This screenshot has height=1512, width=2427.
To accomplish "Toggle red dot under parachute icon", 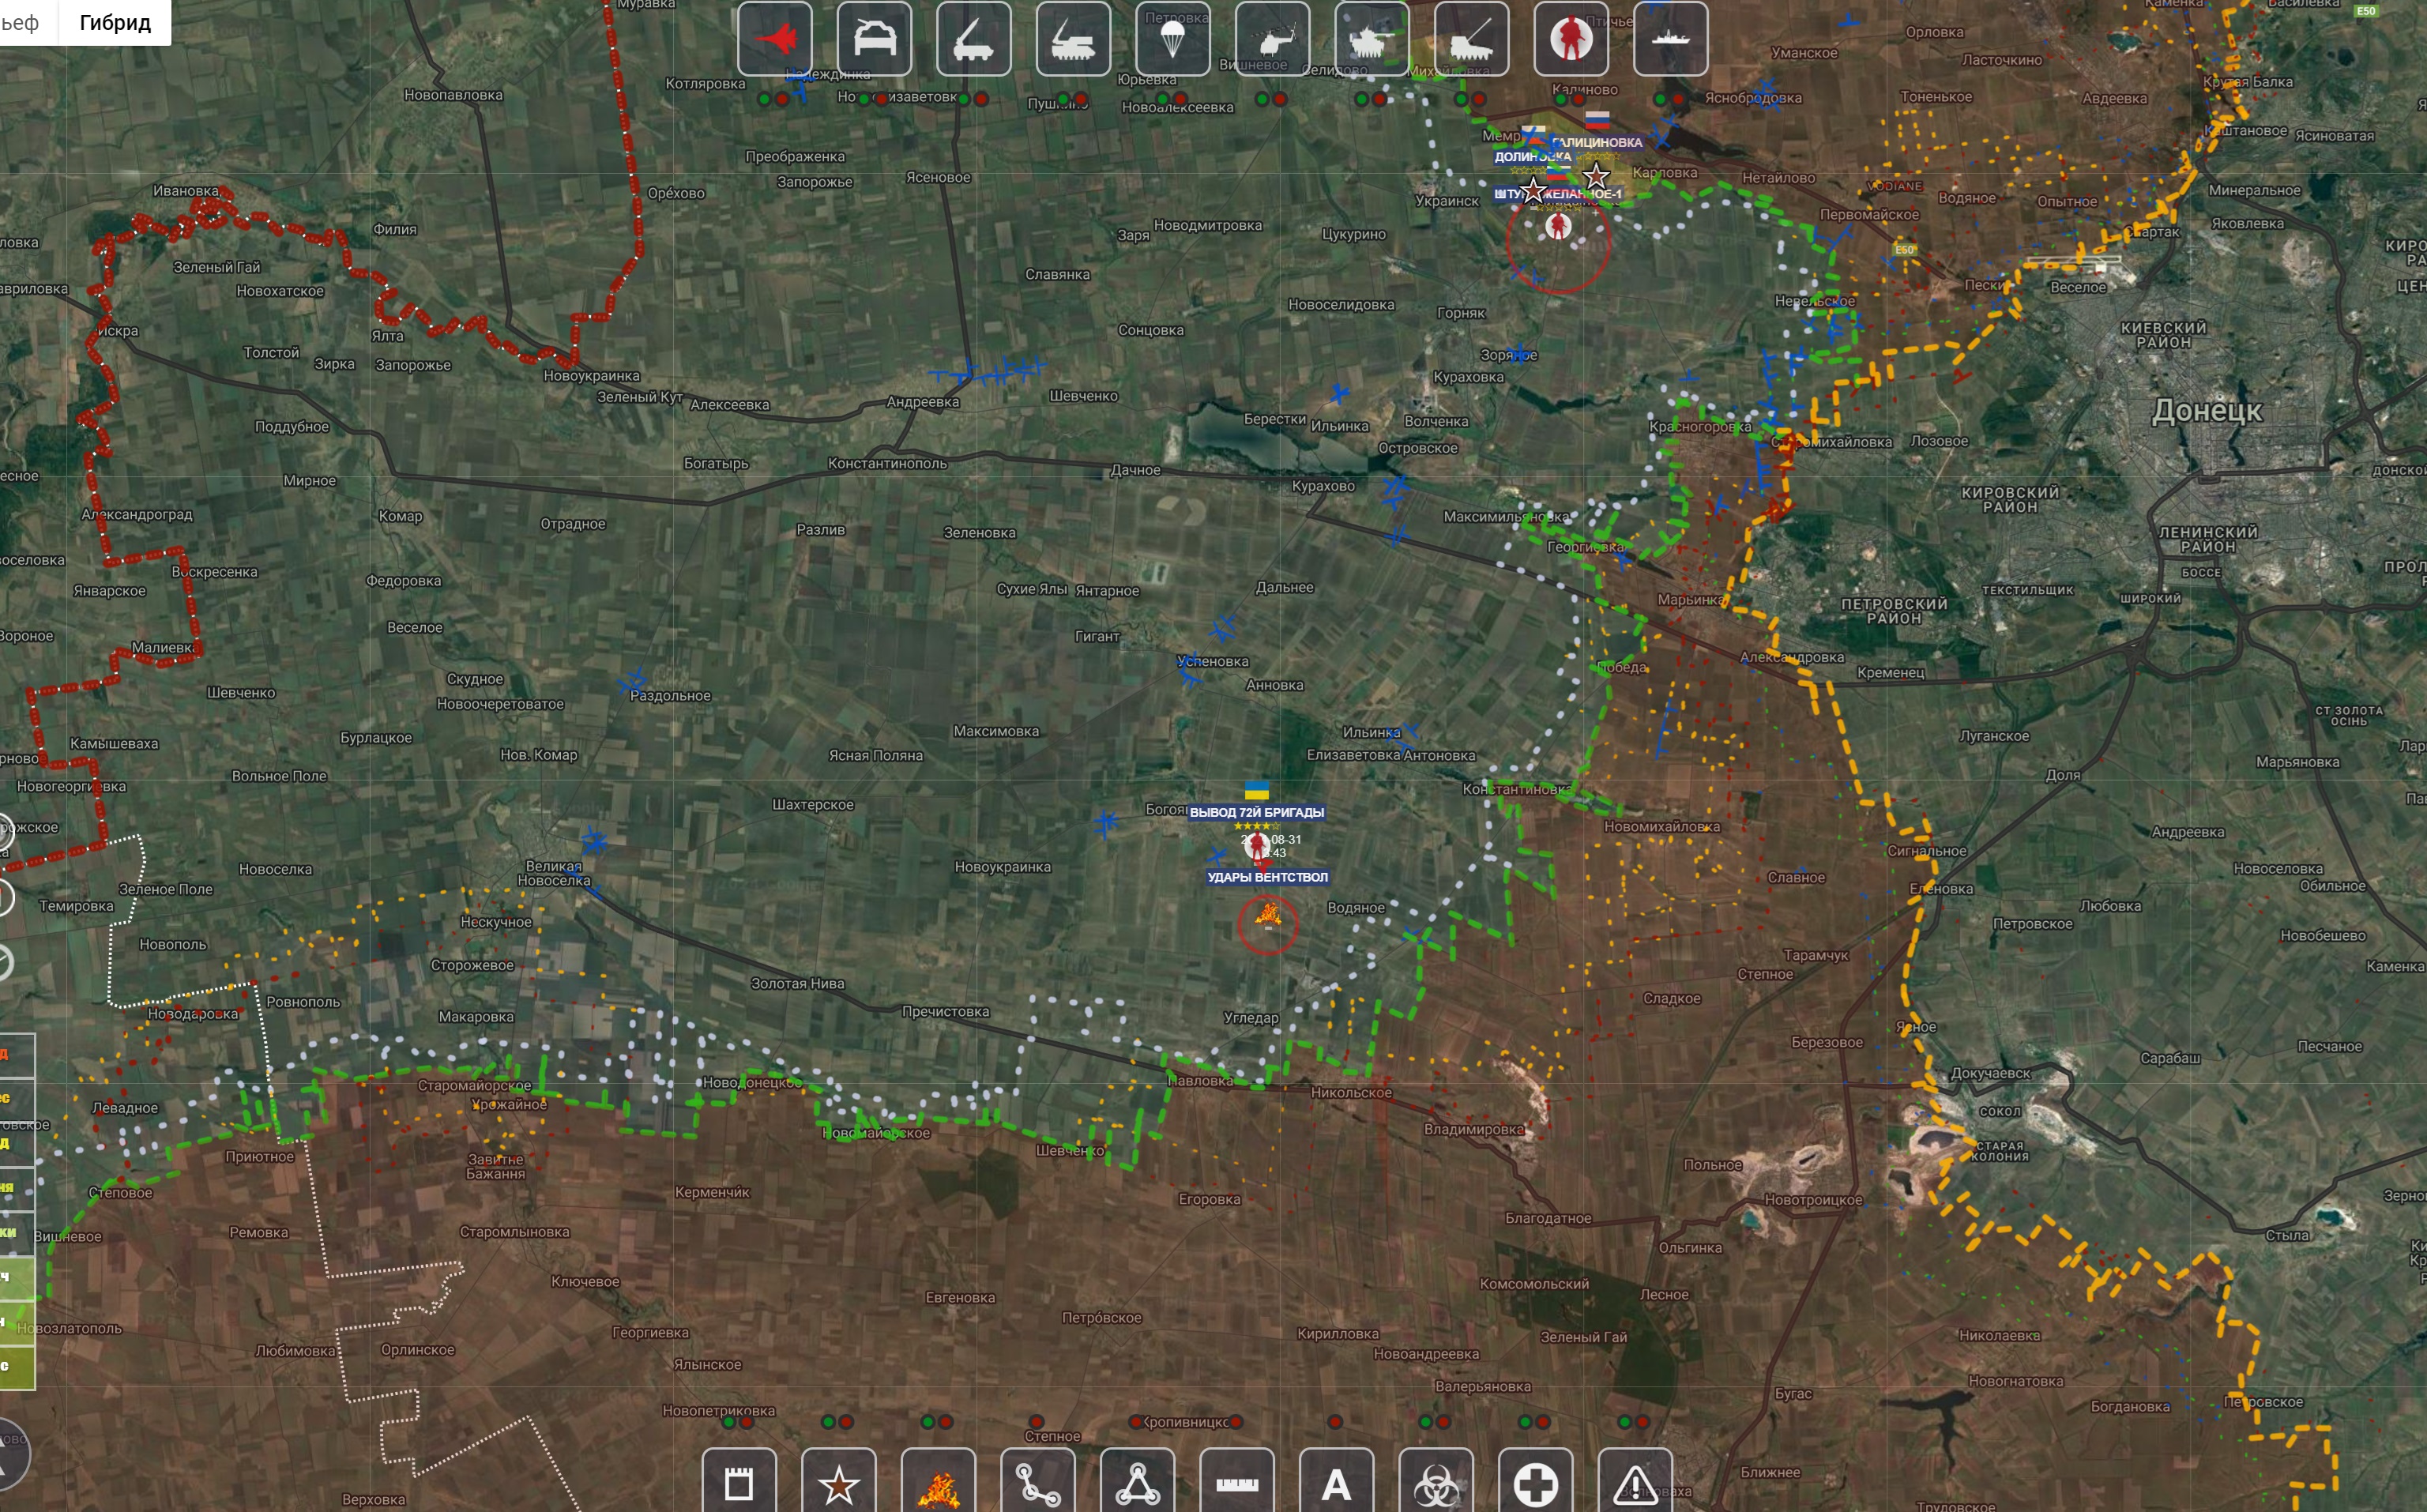I will pos(1181,99).
